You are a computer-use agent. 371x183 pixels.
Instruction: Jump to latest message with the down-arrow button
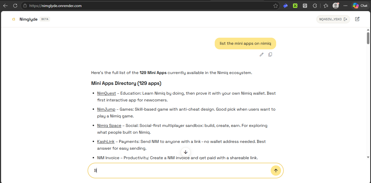click(186, 152)
